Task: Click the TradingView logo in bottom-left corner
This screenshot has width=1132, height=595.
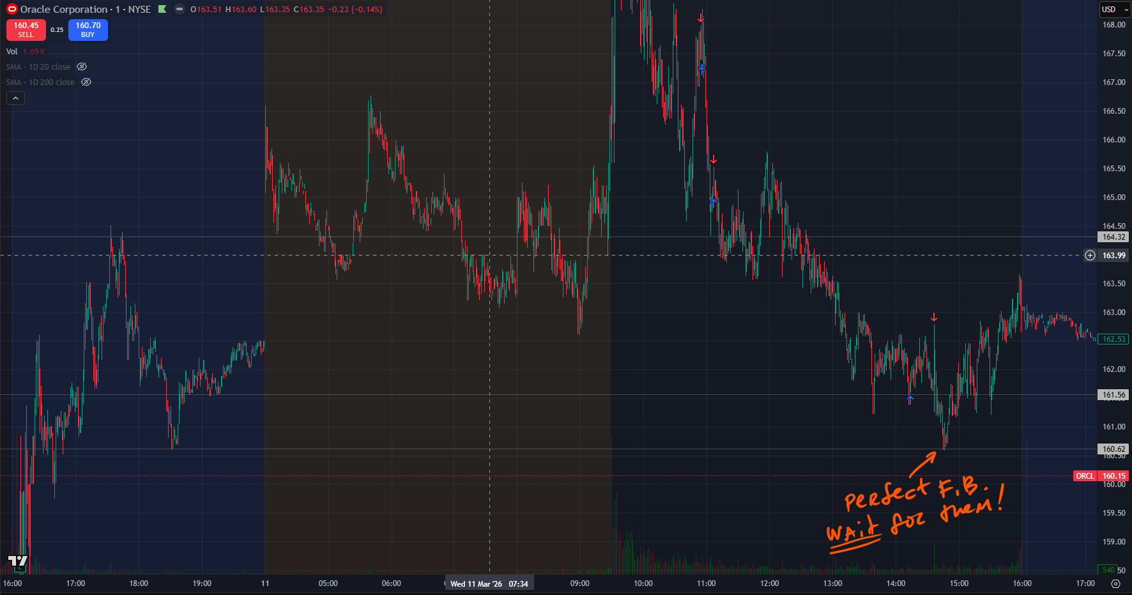Action: 17,562
